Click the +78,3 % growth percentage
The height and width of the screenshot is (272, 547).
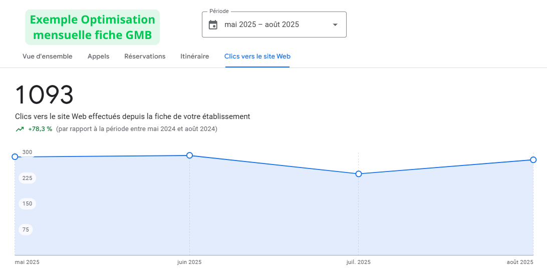[x=40, y=129]
